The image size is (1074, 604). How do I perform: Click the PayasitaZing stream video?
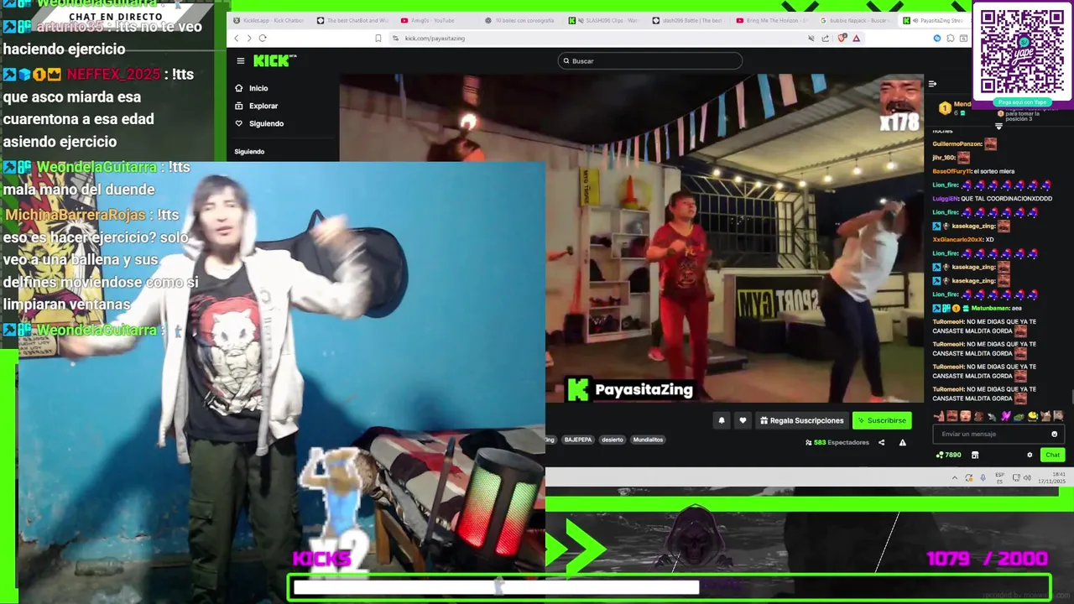coord(631,239)
